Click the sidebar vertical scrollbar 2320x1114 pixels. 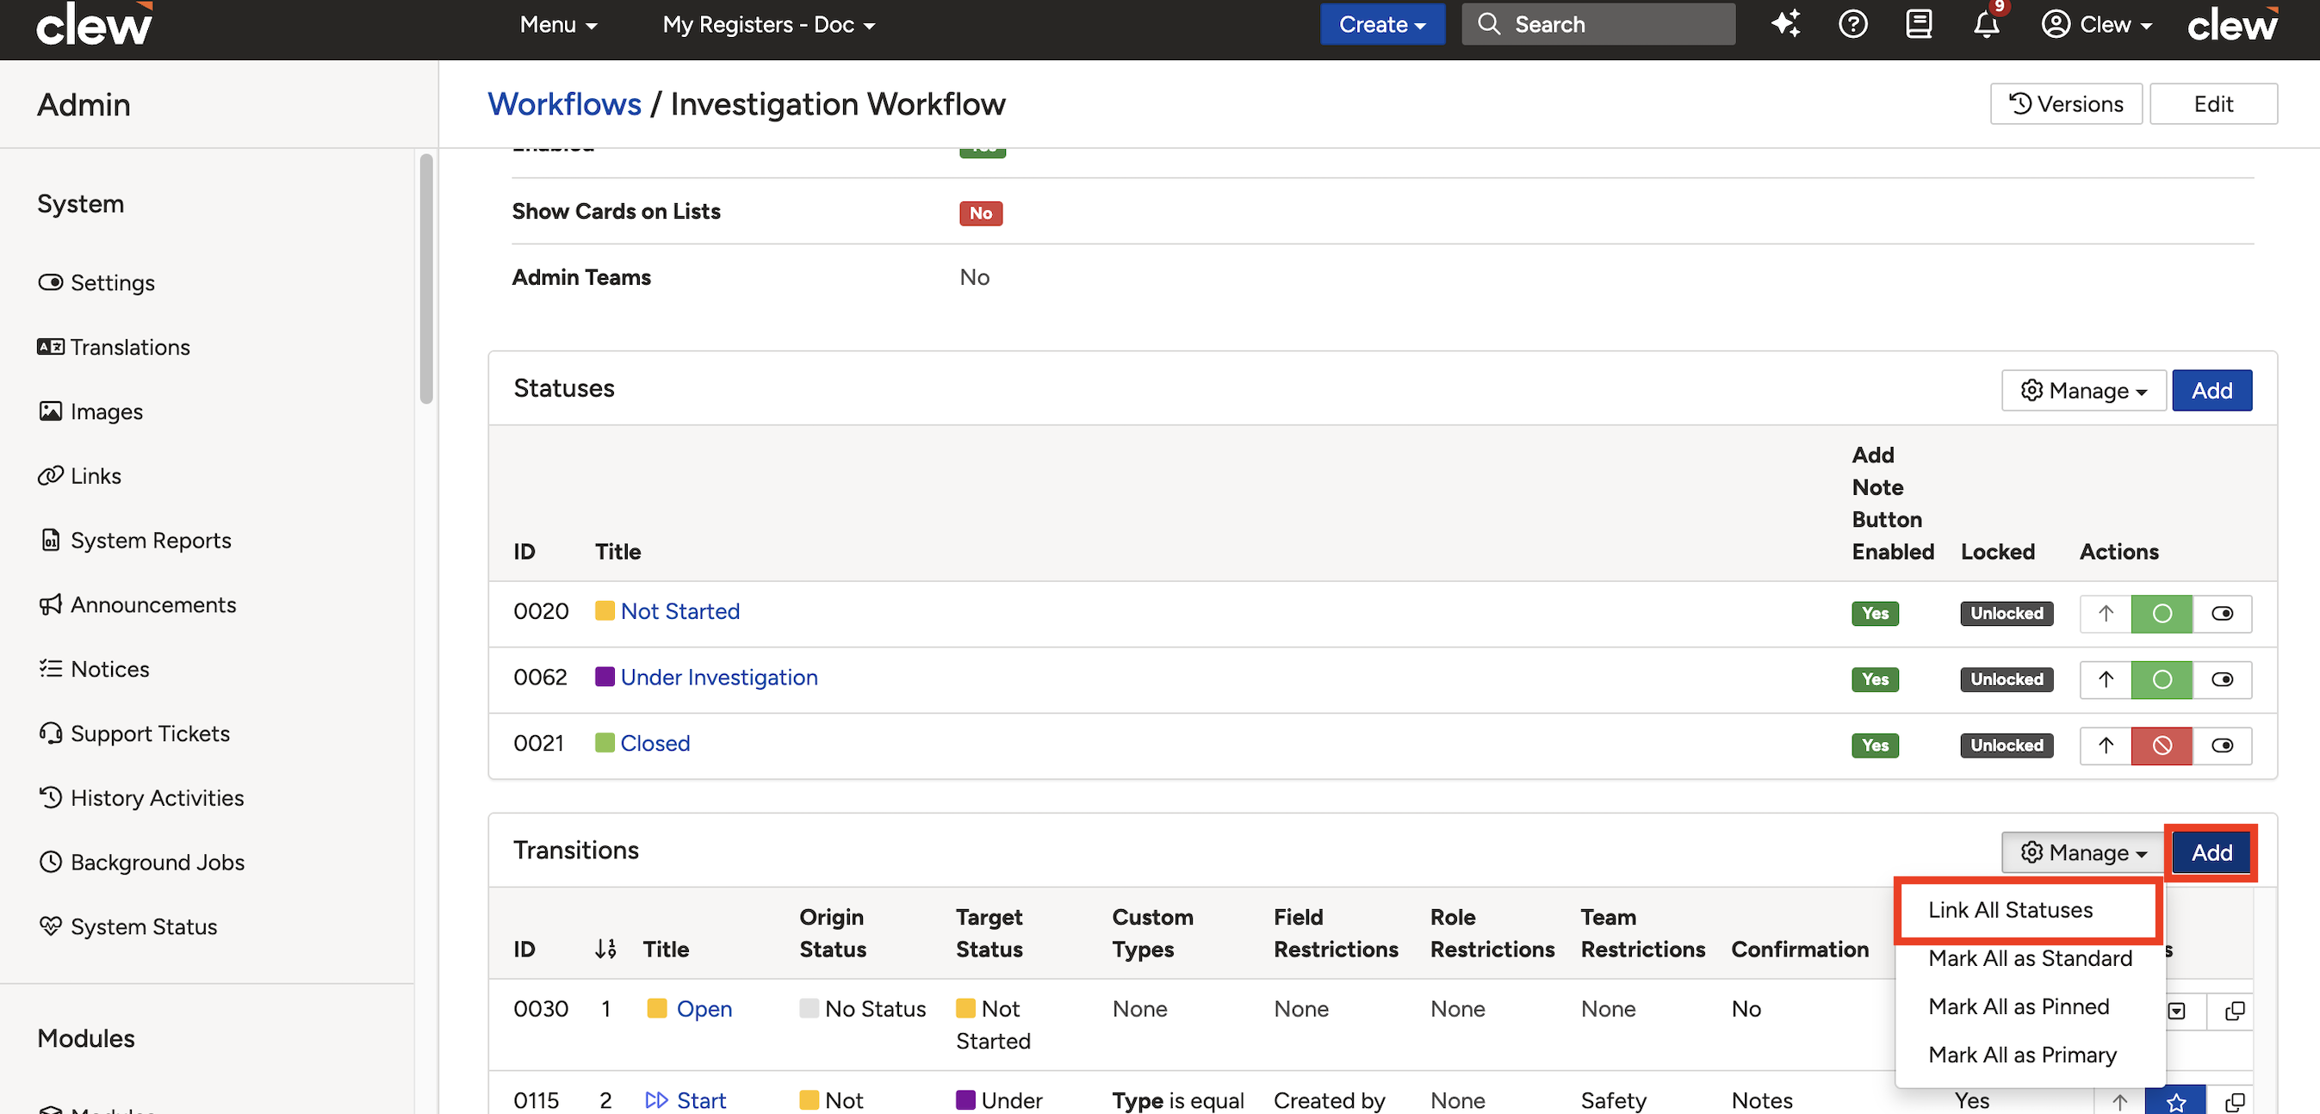426,279
